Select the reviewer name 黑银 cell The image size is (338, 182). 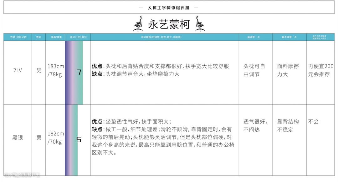click(x=18, y=138)
